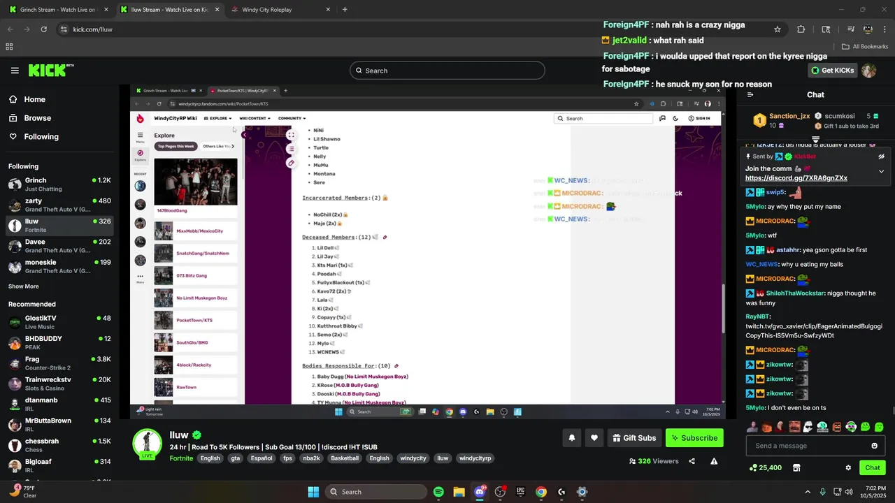
Task: Collapse the chat panel with arrow icon
Action: pyautogui.click(x=750, y=95)
